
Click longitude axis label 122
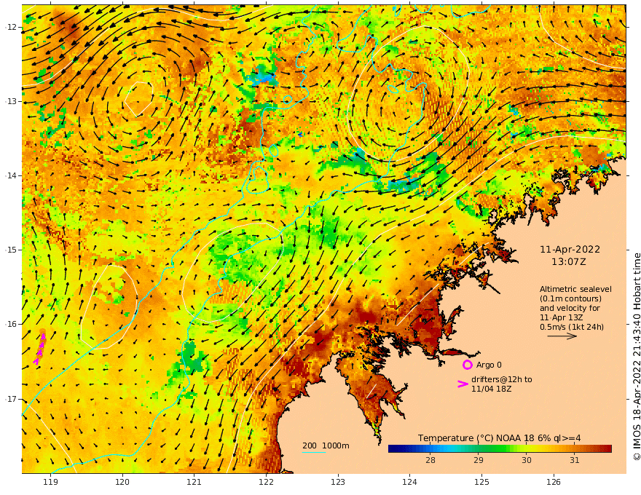coord(266,483)
